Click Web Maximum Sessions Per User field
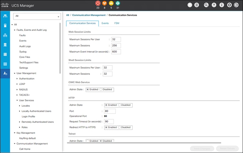The width and height of the screenshot is (243, 153). tap(116, 40)
